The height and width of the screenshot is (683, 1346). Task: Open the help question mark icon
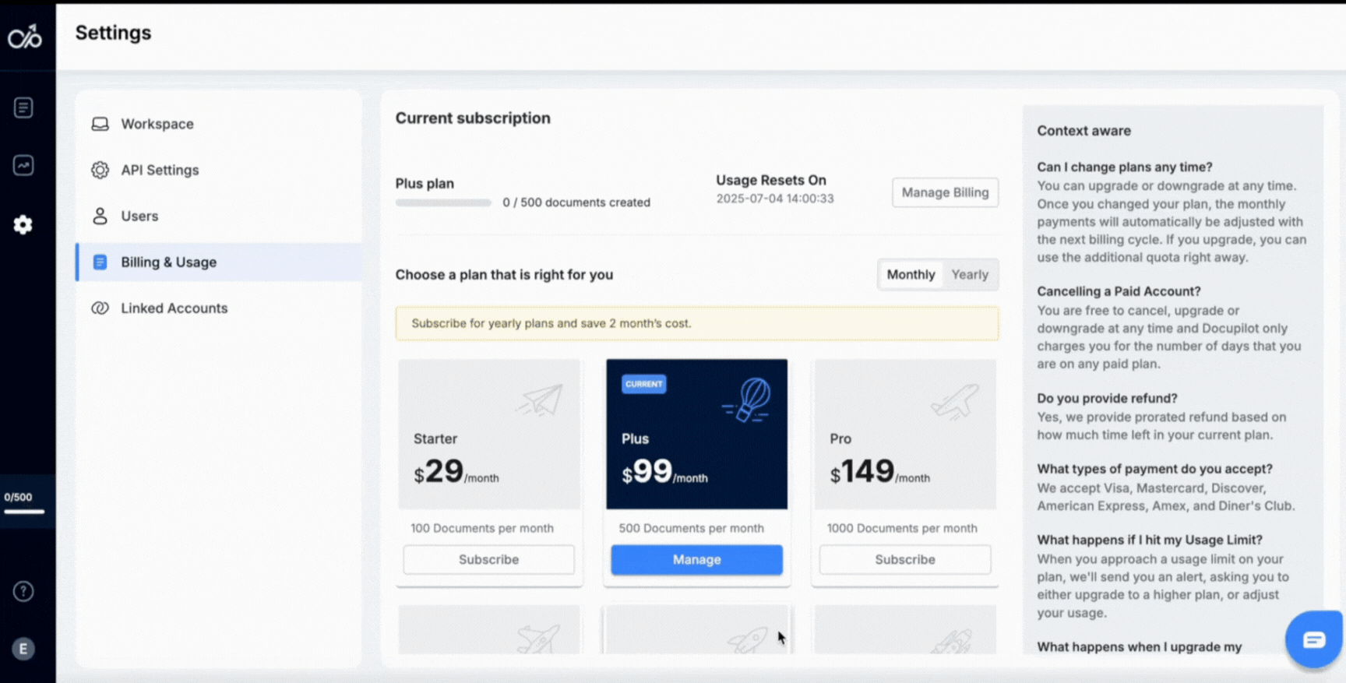pyautogui.click(x=23, y=592)
